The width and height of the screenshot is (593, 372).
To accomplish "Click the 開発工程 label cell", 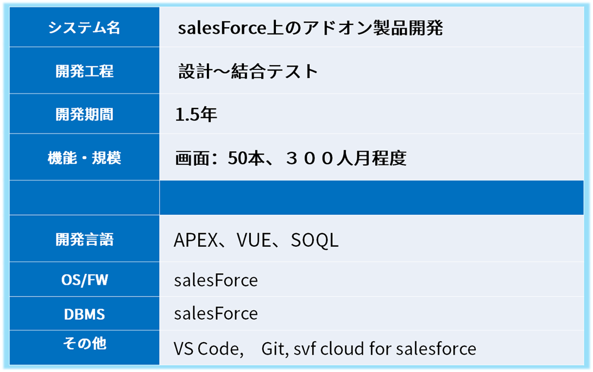I will point(84,71).
